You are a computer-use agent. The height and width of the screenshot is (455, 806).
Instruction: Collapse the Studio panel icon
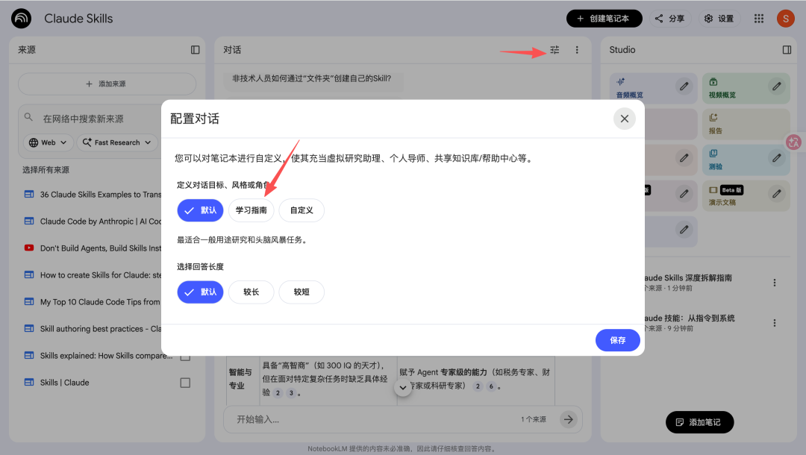click(x=787, y=50)
